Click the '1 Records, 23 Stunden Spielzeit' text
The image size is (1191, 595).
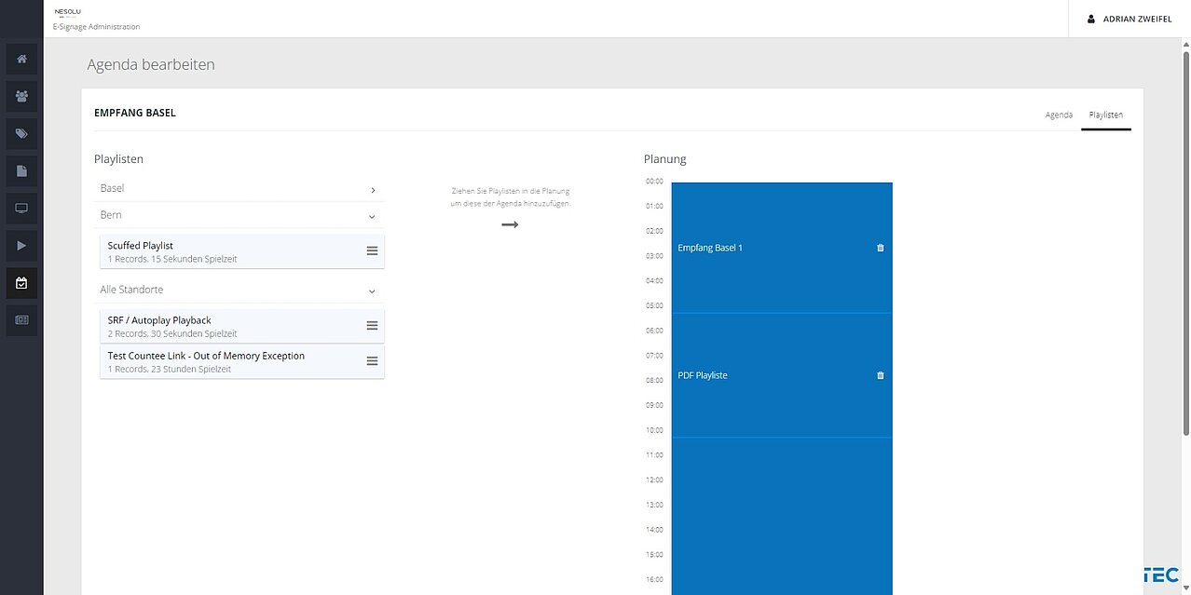[x=170, y=369]
